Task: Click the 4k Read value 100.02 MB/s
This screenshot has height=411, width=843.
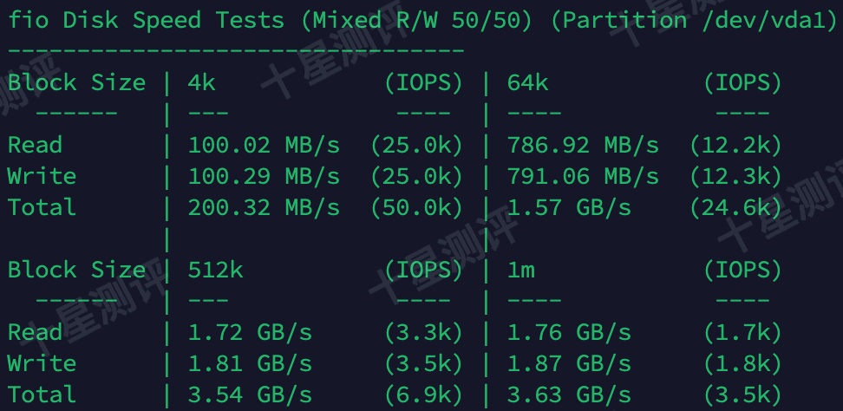Action: tap(264, 145)
